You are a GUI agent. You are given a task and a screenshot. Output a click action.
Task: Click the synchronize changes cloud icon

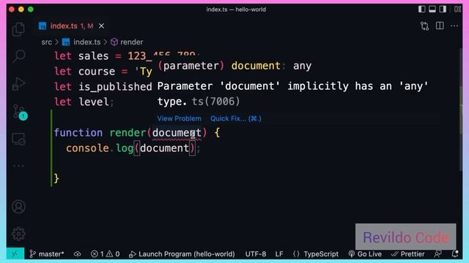[x=78, y=254]
